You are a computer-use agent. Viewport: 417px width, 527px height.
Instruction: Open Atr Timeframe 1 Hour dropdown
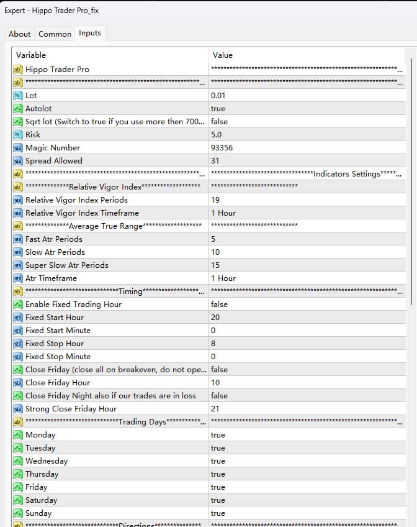point(223,278)
